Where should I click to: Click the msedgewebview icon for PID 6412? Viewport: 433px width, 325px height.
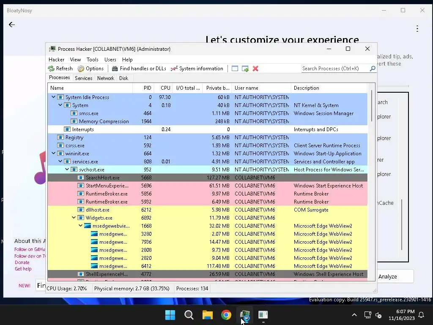(x=94, y=266)
